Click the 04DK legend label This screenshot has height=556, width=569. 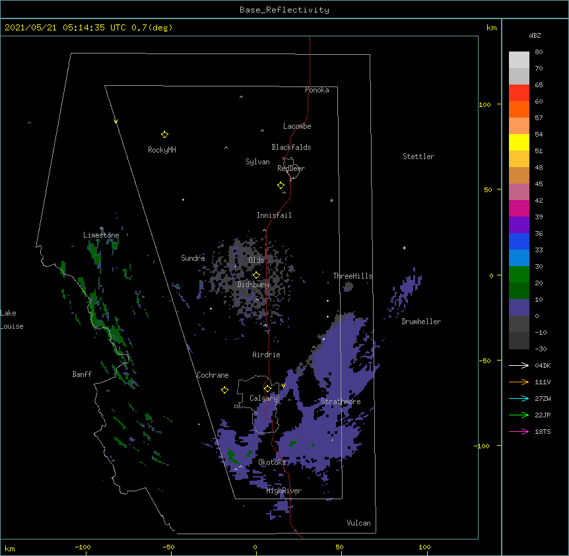tap(543, 365)
